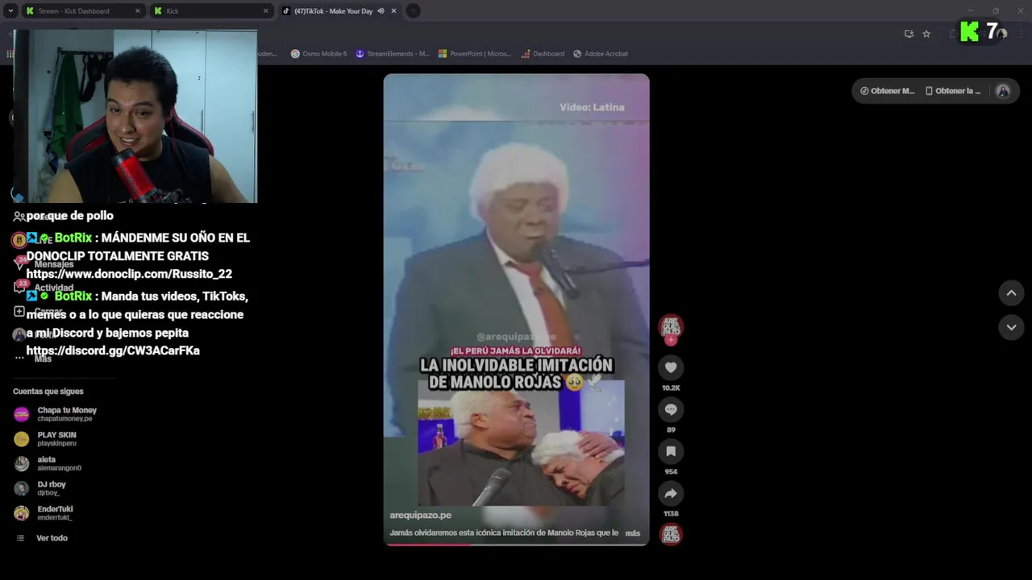Screen dimensions: 1032x580
Task: Open the Adobe Acrobat bookmark
Action: [601, 54]
